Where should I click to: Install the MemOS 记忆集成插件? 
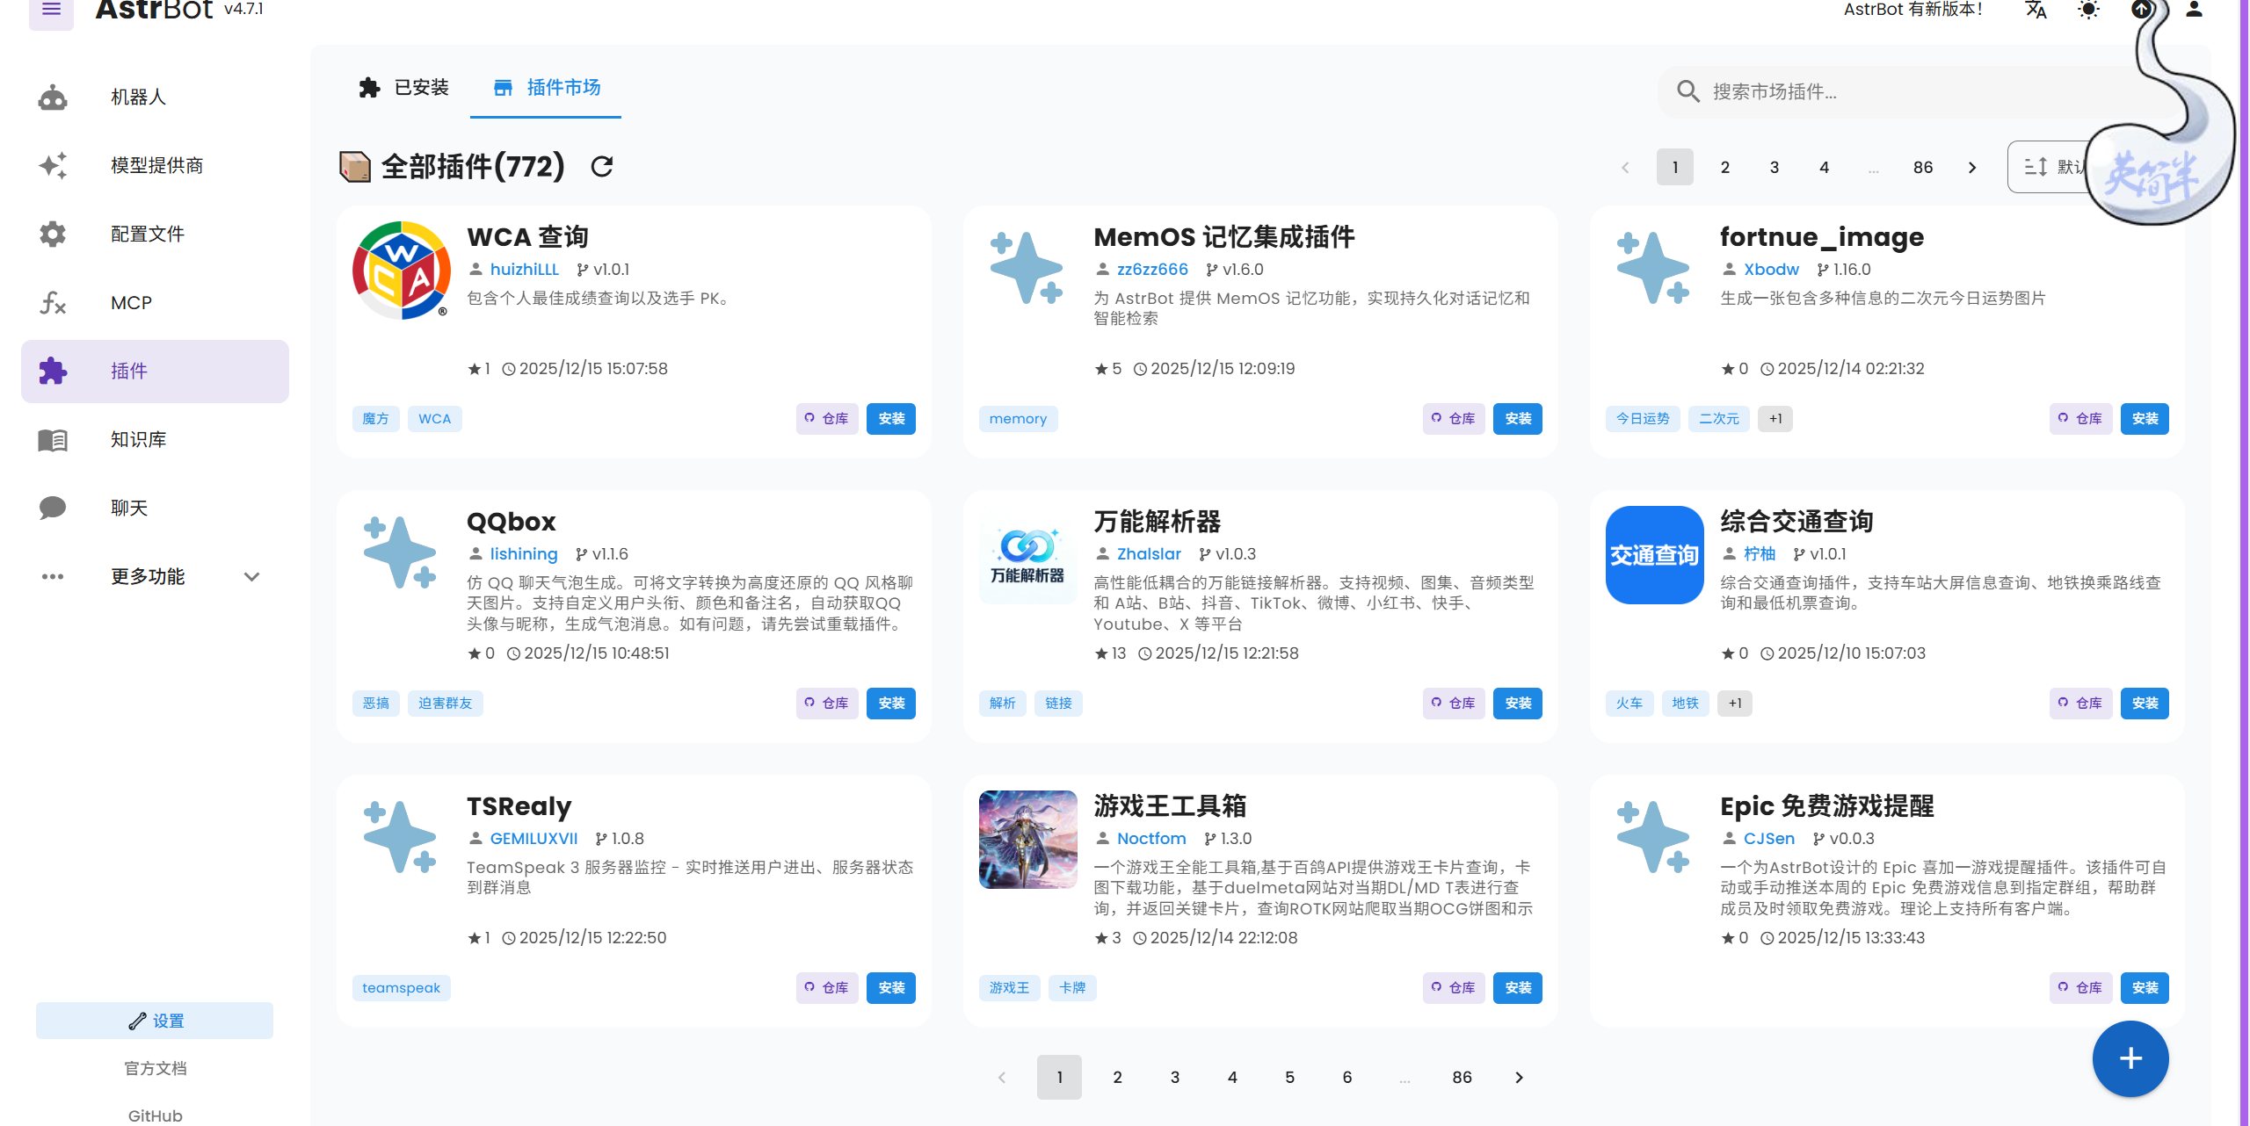pyautogui.click(x=1518, y=419)
